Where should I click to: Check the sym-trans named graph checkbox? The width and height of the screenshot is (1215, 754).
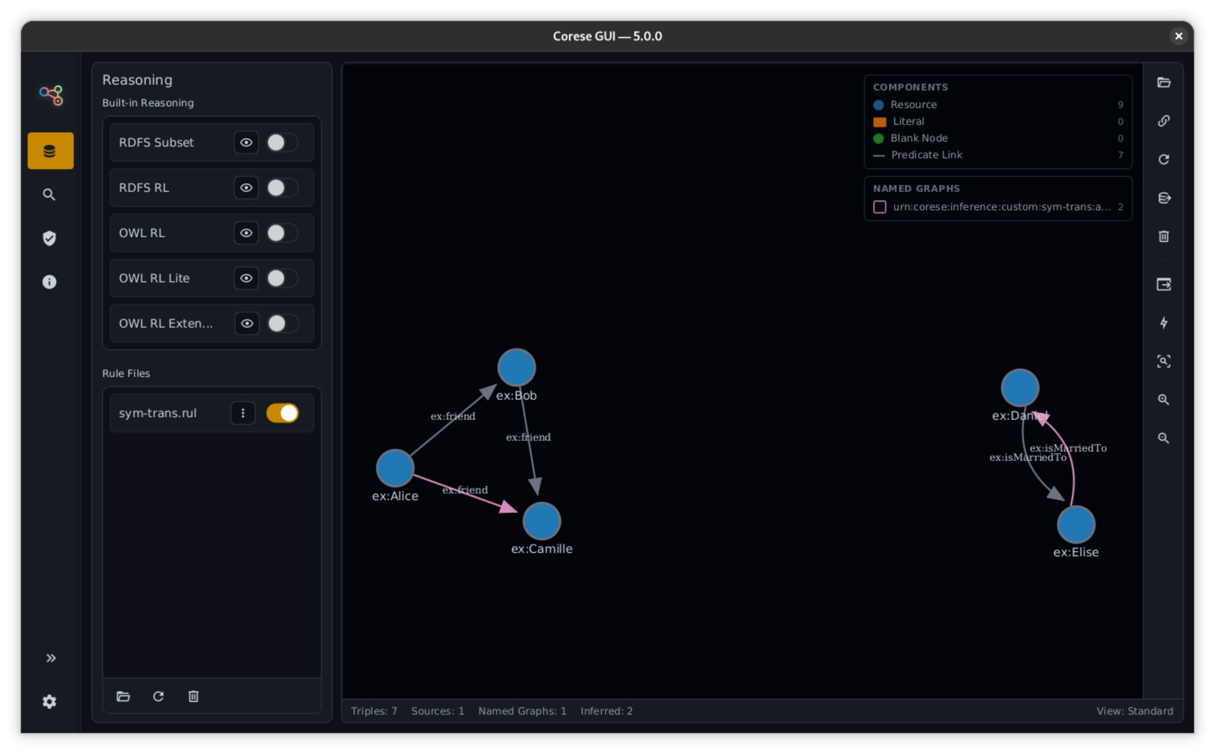click(879, 207)
